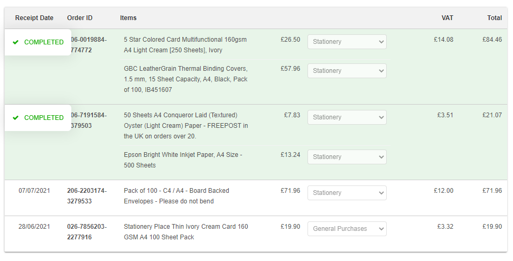The width and height of the screenshot is (513, 261).
Task: Click the second COMPLETED status label
Action: 44,118
